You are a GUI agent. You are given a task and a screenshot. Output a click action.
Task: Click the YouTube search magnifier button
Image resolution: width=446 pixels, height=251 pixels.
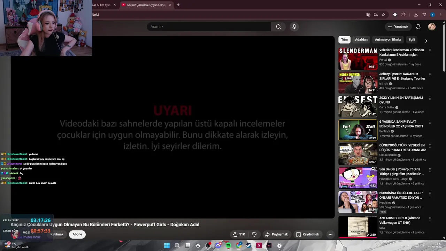[x=278, y=26]
